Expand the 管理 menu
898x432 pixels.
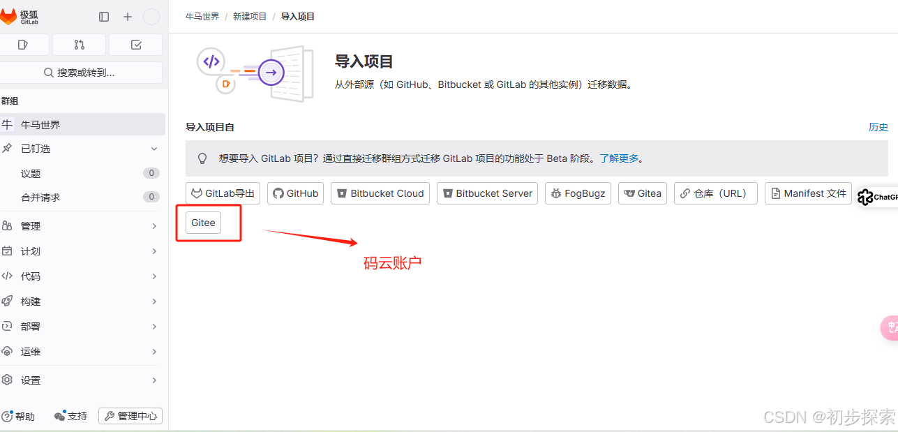(x=82, y=226)
